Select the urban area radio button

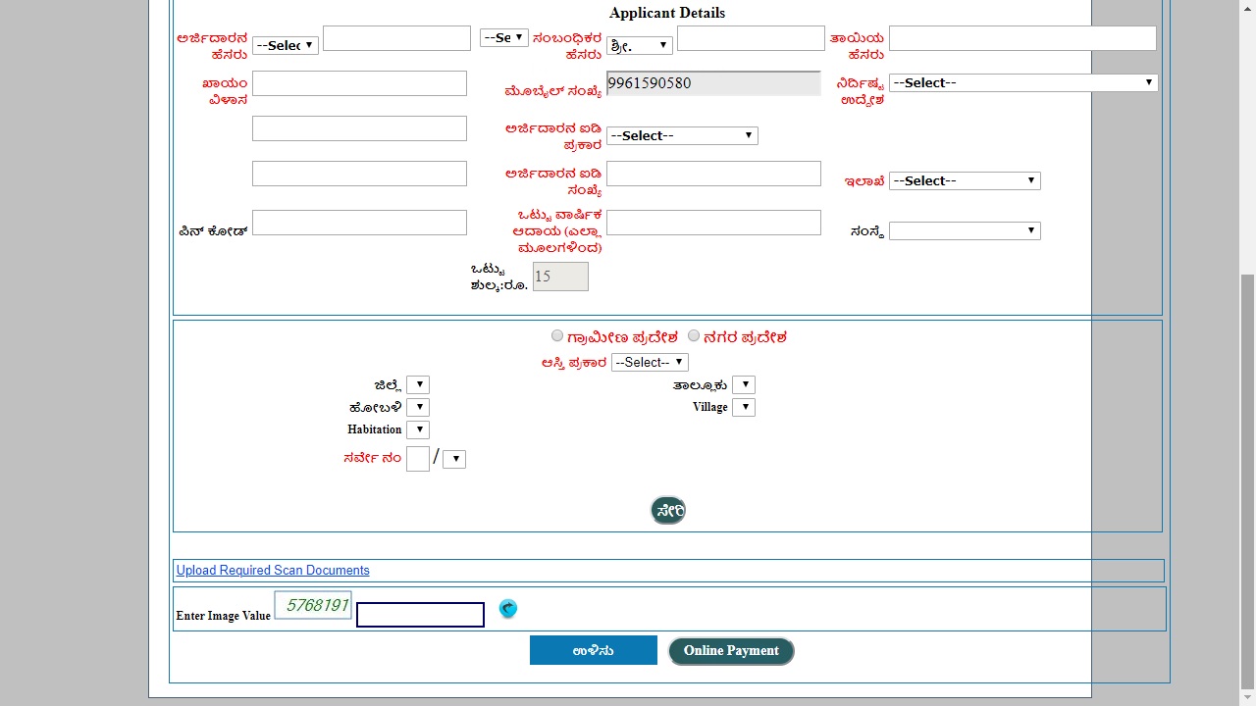pos(694,336)
